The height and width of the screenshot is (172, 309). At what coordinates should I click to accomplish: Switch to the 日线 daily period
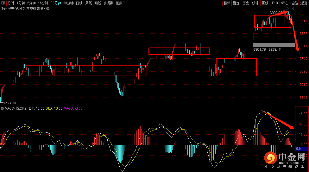point(79,3)
